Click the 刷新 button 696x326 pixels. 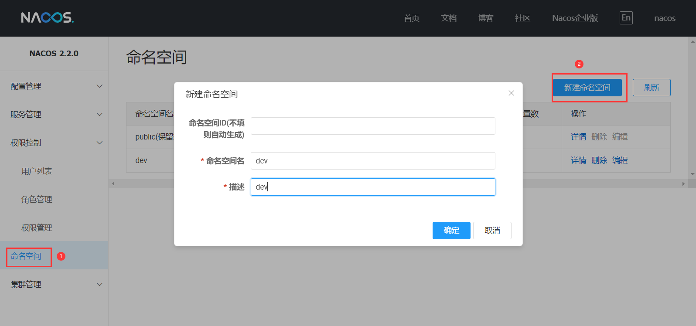tap(651, 88)
